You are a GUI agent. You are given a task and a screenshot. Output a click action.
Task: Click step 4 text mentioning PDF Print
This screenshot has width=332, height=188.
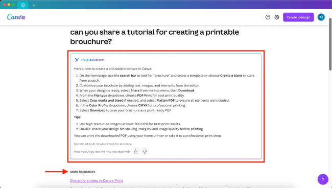coord(132,96)
